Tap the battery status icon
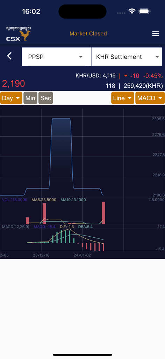165x359 pixels. pyautogui.click(x=144, y=11)
